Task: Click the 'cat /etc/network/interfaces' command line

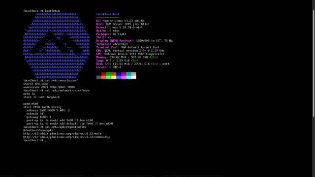Action: coord(57,90)
